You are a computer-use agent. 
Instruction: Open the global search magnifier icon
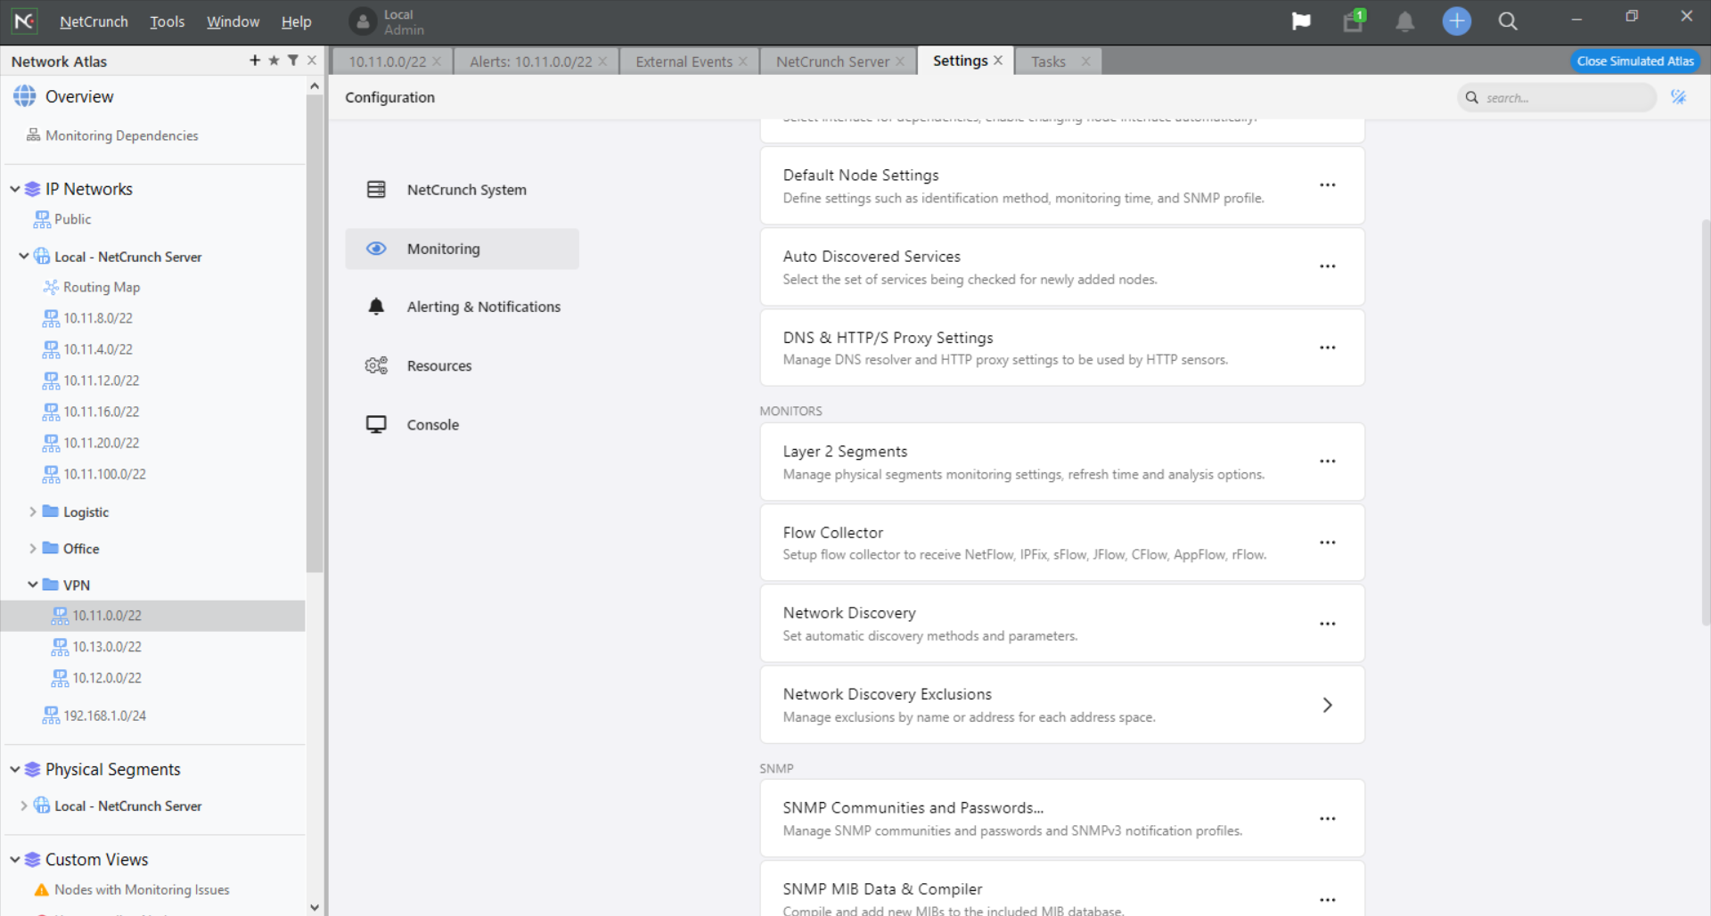click(x=1508, y=21)
